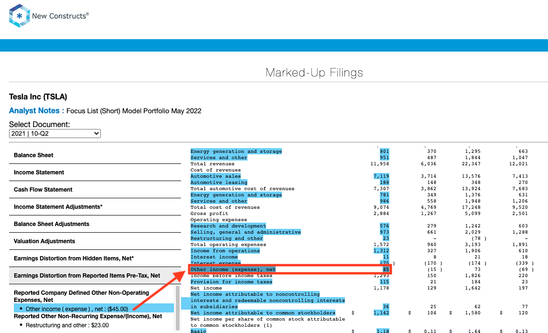Screen dimensions: 548x333
Task: Click 'Reported Company Defined Other Non-Operating Expenses, Net' heading
Action: click(x=81, y=296)
